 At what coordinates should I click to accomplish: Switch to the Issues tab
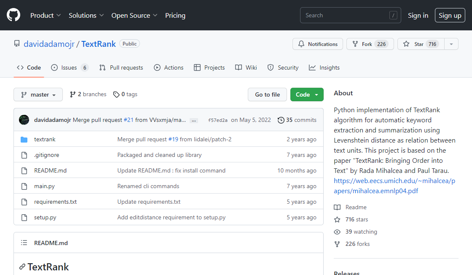69,67
